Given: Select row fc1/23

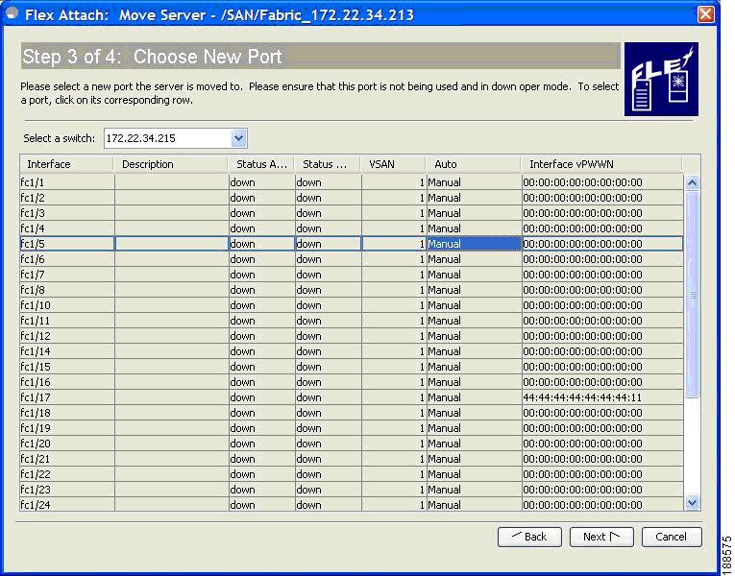Looking at the screenshot, I should coord(352,490).
